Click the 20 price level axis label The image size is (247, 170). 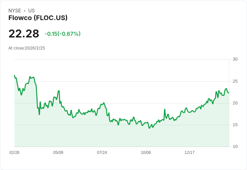235,103
